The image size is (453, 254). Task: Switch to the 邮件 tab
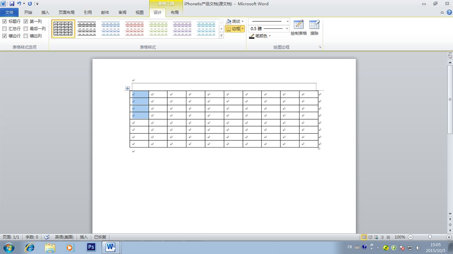pyautogui.click(x=105, y=12)
